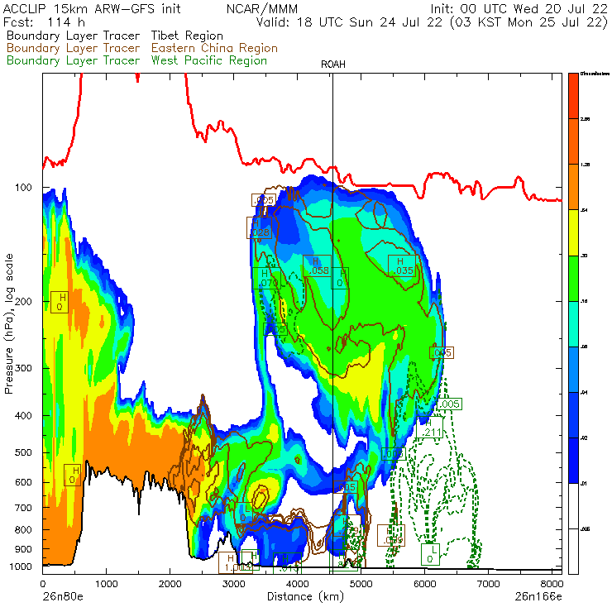
Task: Click the '1000' hPa pressure tick label
Action: (21, 567)
